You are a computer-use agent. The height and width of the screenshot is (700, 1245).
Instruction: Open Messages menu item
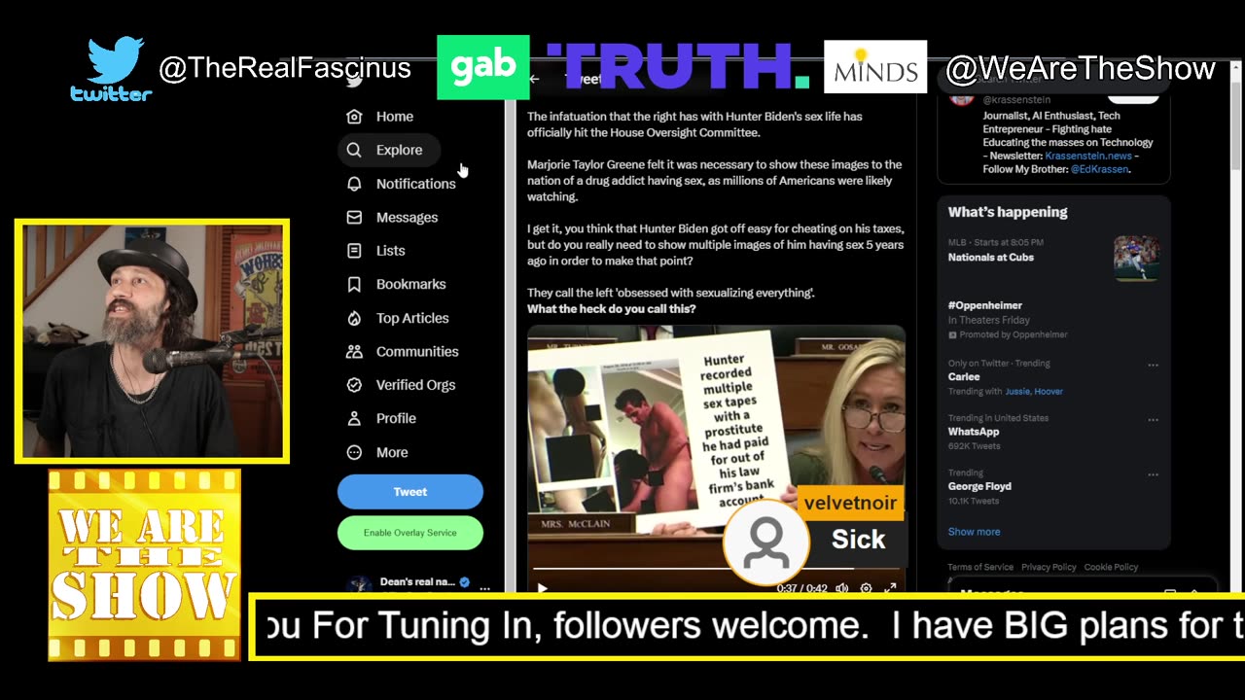(x=394, y=217)
